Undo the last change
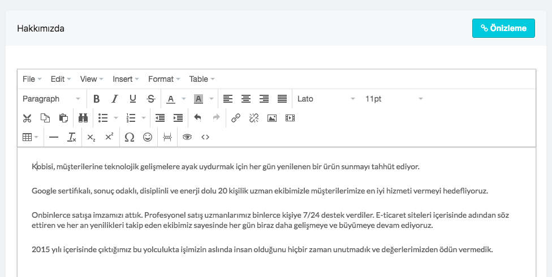This screenshot has height=277, width=552. pyautogui.click(x=198, y=118)
